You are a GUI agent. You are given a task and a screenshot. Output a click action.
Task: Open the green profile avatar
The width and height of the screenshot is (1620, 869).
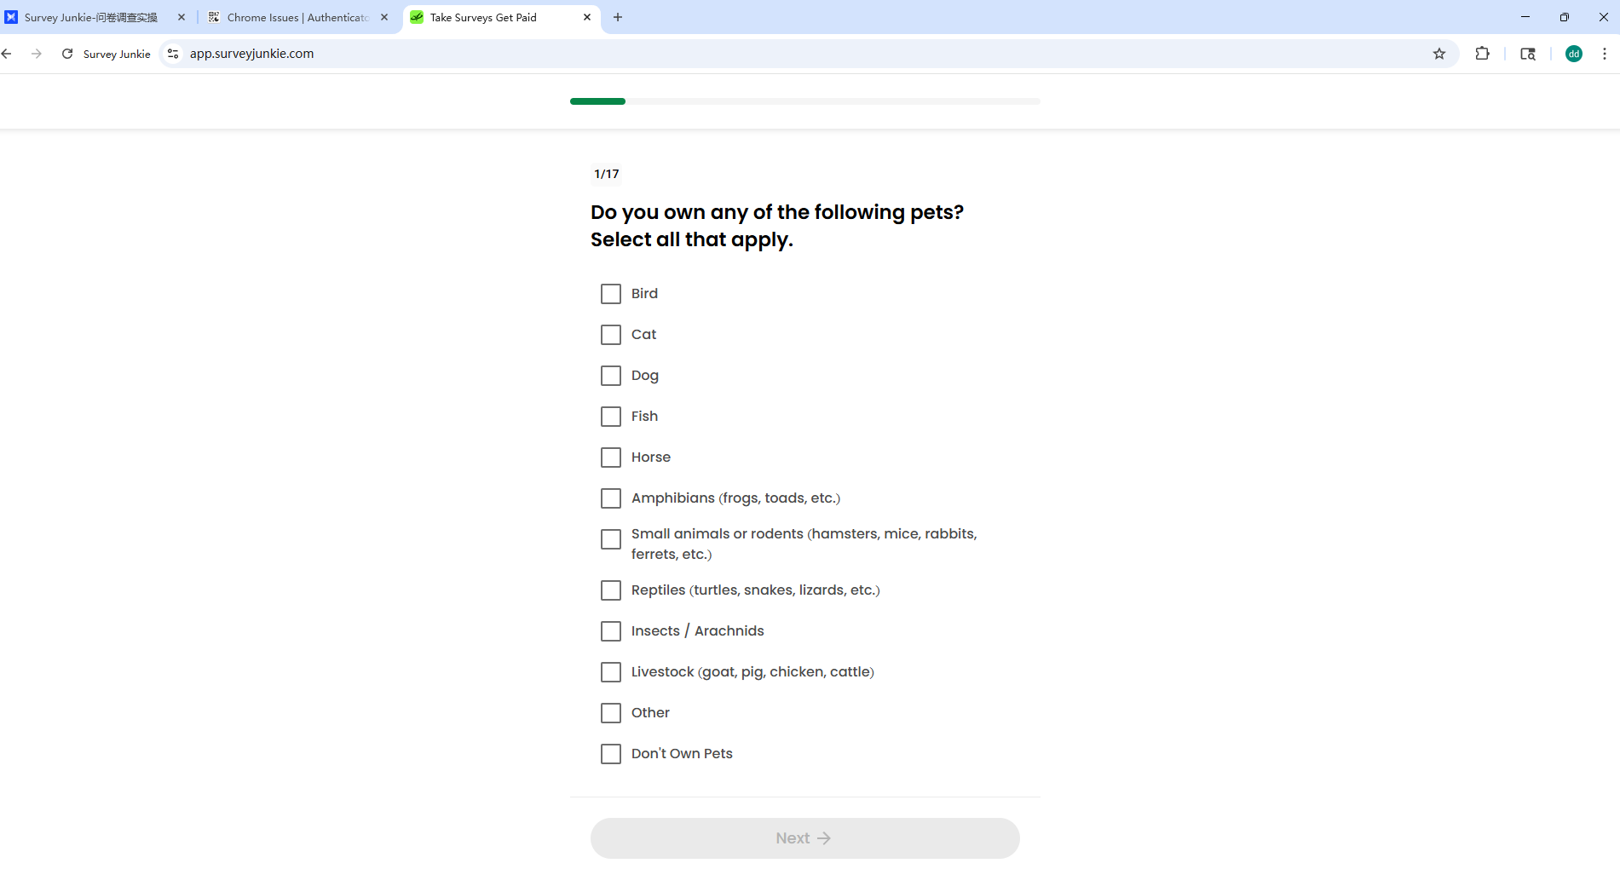pos(1573,54)
